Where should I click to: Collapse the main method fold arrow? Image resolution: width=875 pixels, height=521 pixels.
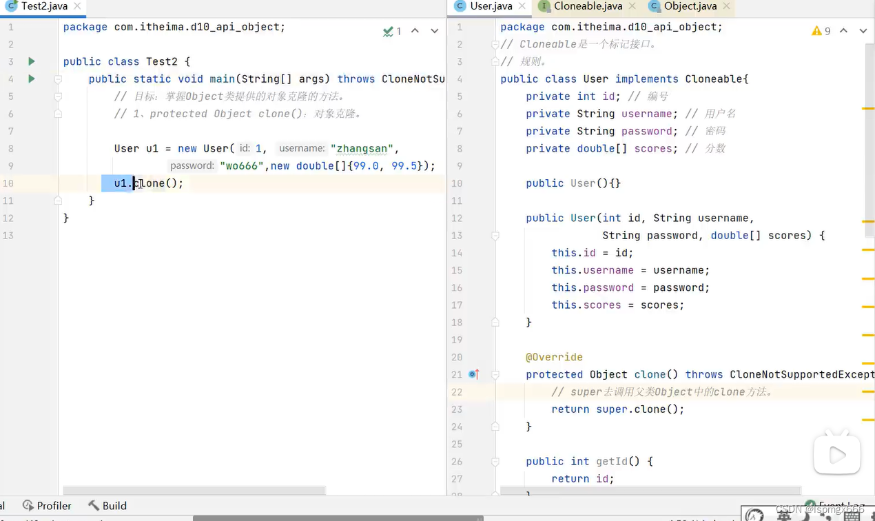click(x=58, y=79)
